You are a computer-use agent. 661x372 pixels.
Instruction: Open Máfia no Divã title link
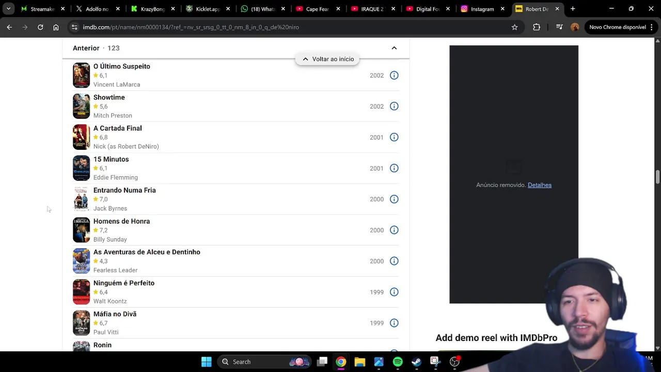point(115,314)
